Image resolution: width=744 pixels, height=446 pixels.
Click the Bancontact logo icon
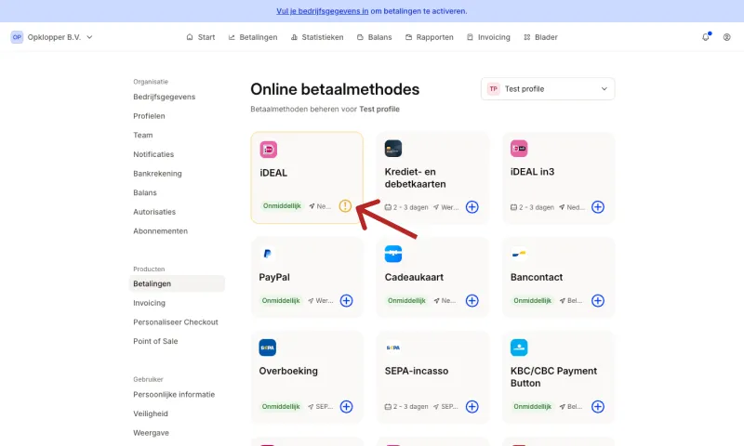click(519, 254)
